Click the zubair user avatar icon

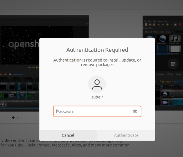(97, 84)
